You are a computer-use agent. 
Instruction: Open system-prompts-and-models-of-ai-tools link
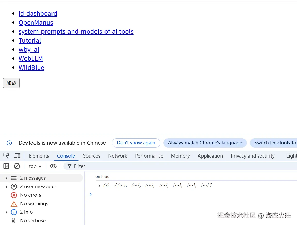76,32
